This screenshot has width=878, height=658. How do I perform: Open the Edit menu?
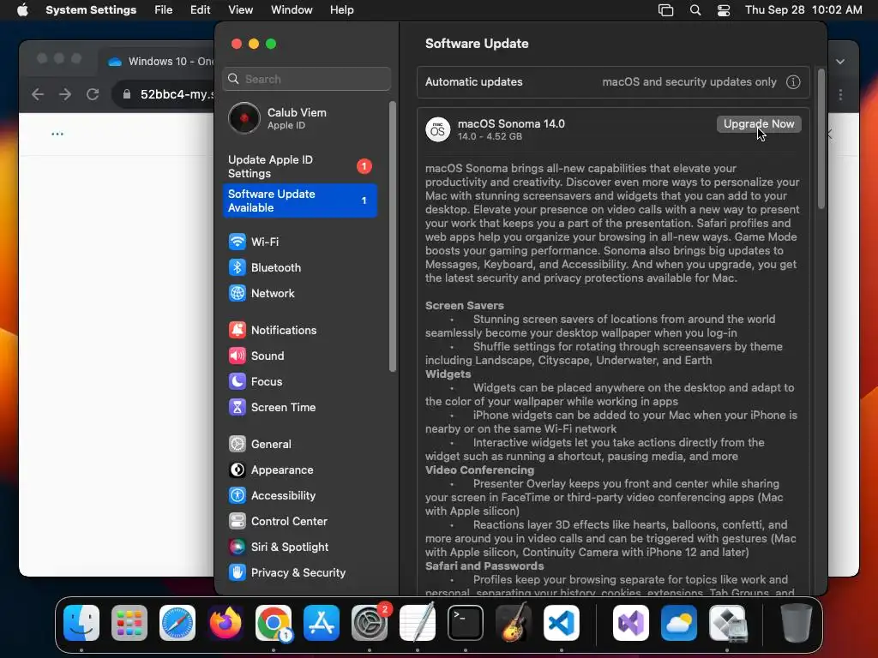click(200, 10)
